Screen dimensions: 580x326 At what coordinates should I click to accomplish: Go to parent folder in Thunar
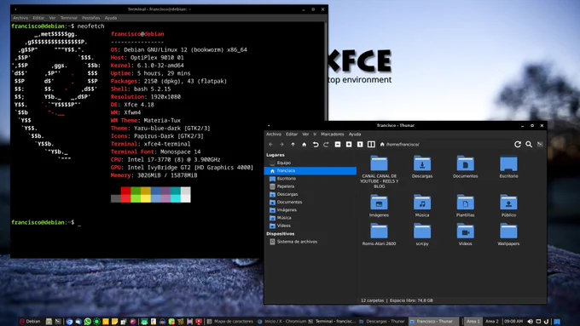click(293, 145)
